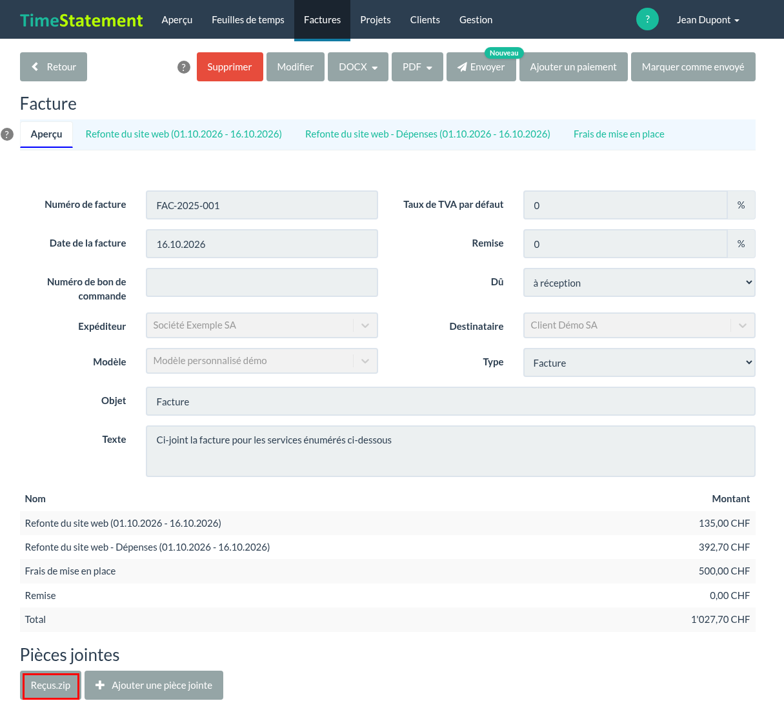This screenshot has height=712, width=784.
Task: Click the Frais de mise en place table row
Action: pyautogui.click(x=388, y=571)
